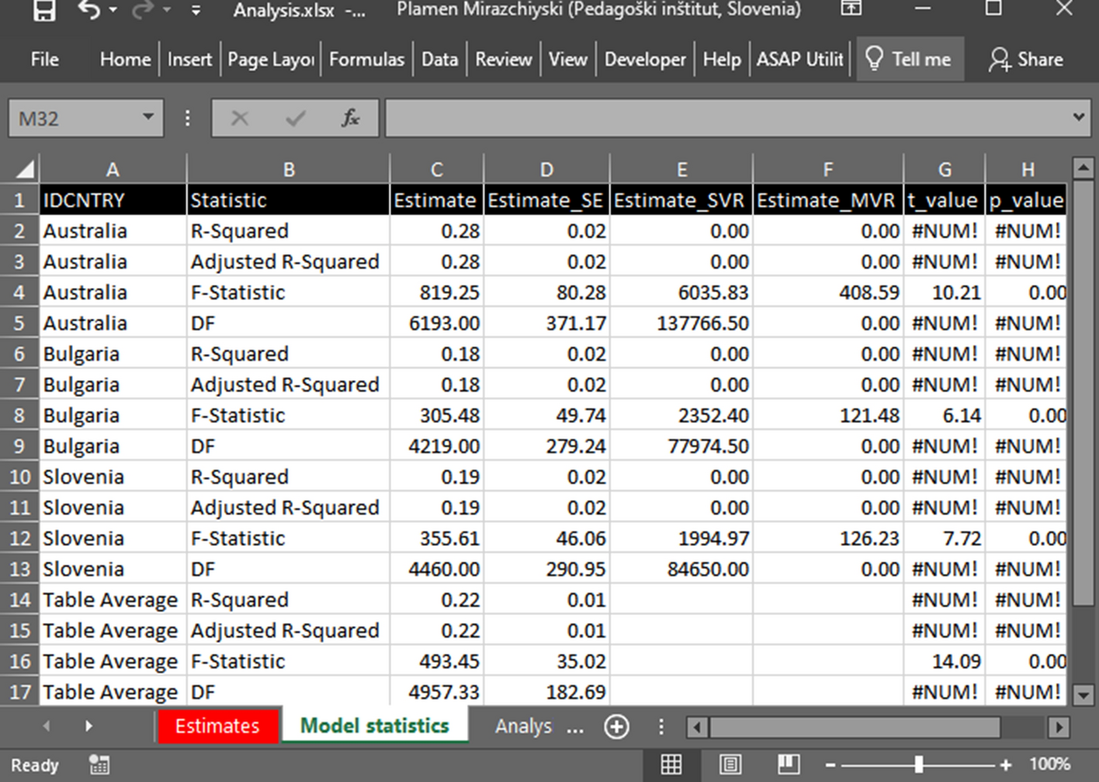Go to the next sheet tab arrow
The image size is (1099, 782).
pos(88,726)
